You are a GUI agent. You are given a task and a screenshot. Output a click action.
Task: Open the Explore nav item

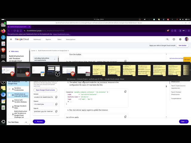[48, 39]
